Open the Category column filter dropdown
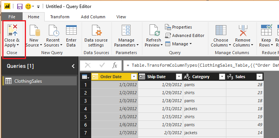 (x=222, y=77)
